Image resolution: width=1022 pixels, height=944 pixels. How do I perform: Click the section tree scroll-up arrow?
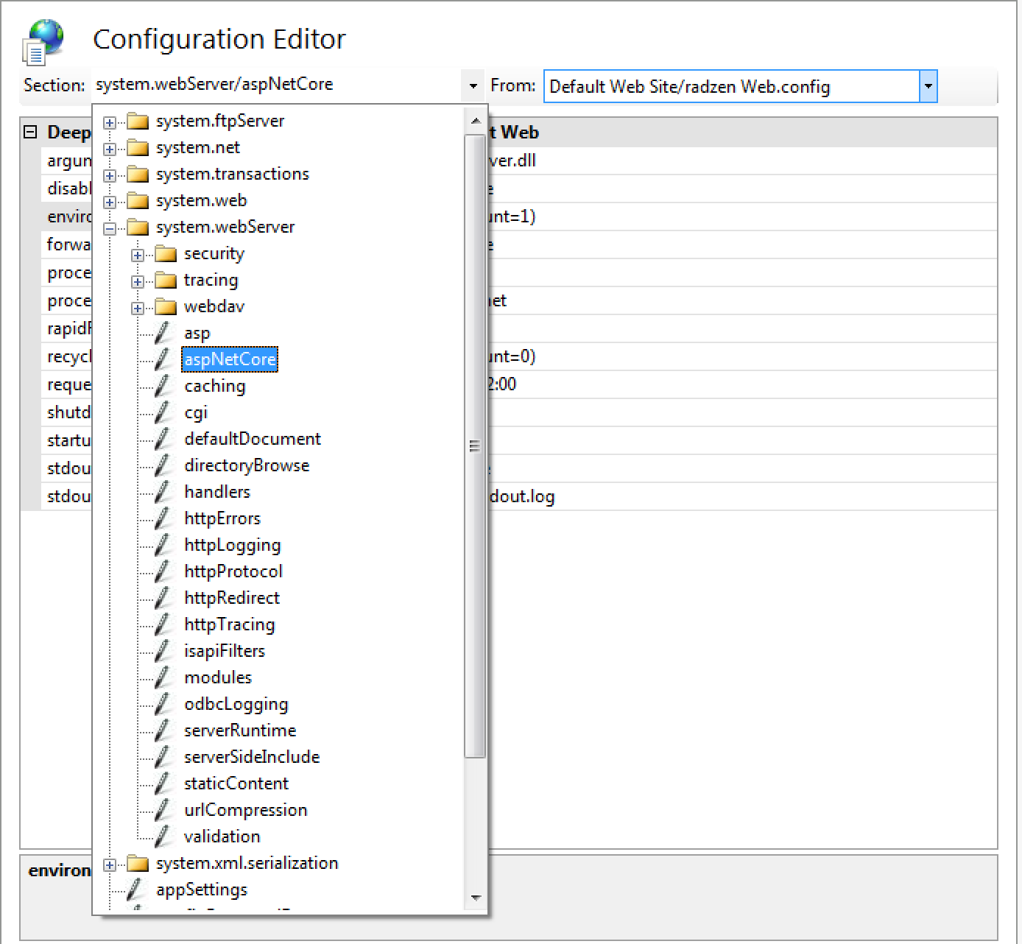(475, 121)
